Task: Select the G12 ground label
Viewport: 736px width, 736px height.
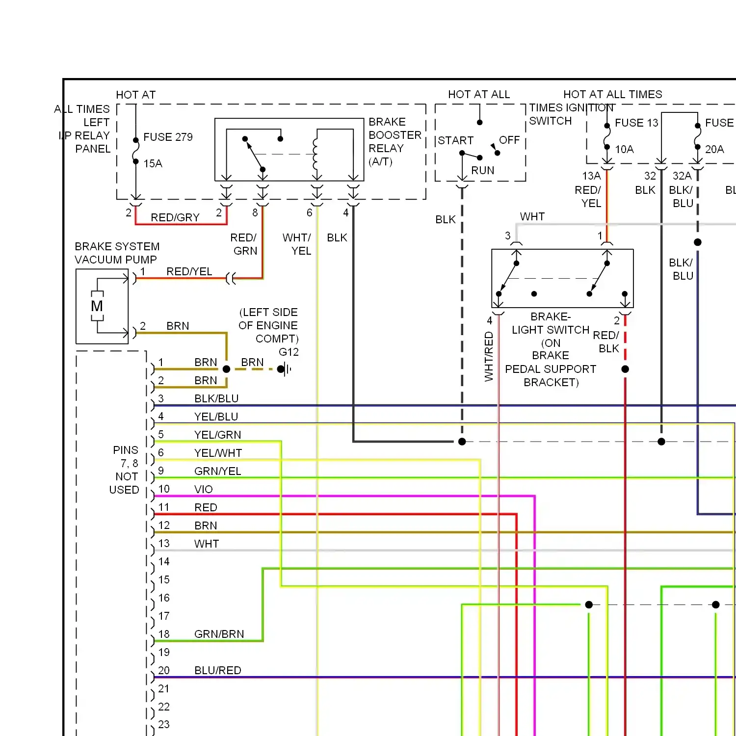Action: (289, 352)
